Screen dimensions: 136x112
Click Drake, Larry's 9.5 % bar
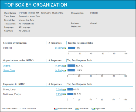(x=70, y=89)
